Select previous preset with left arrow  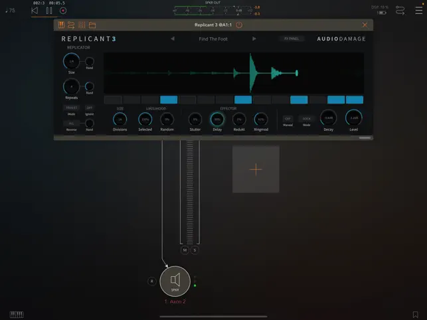173,39
